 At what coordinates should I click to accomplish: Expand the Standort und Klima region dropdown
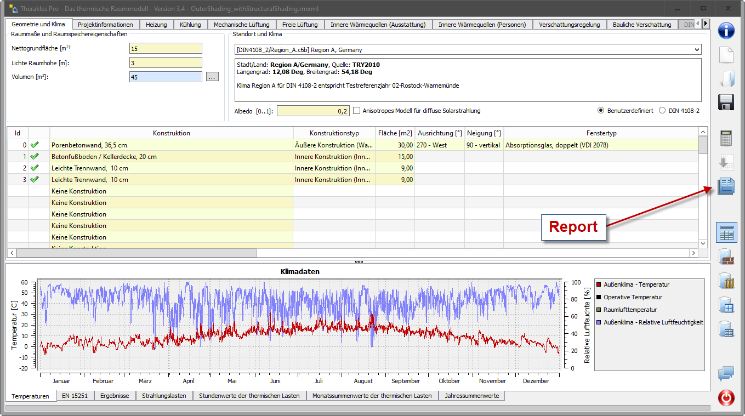(697, 50)
